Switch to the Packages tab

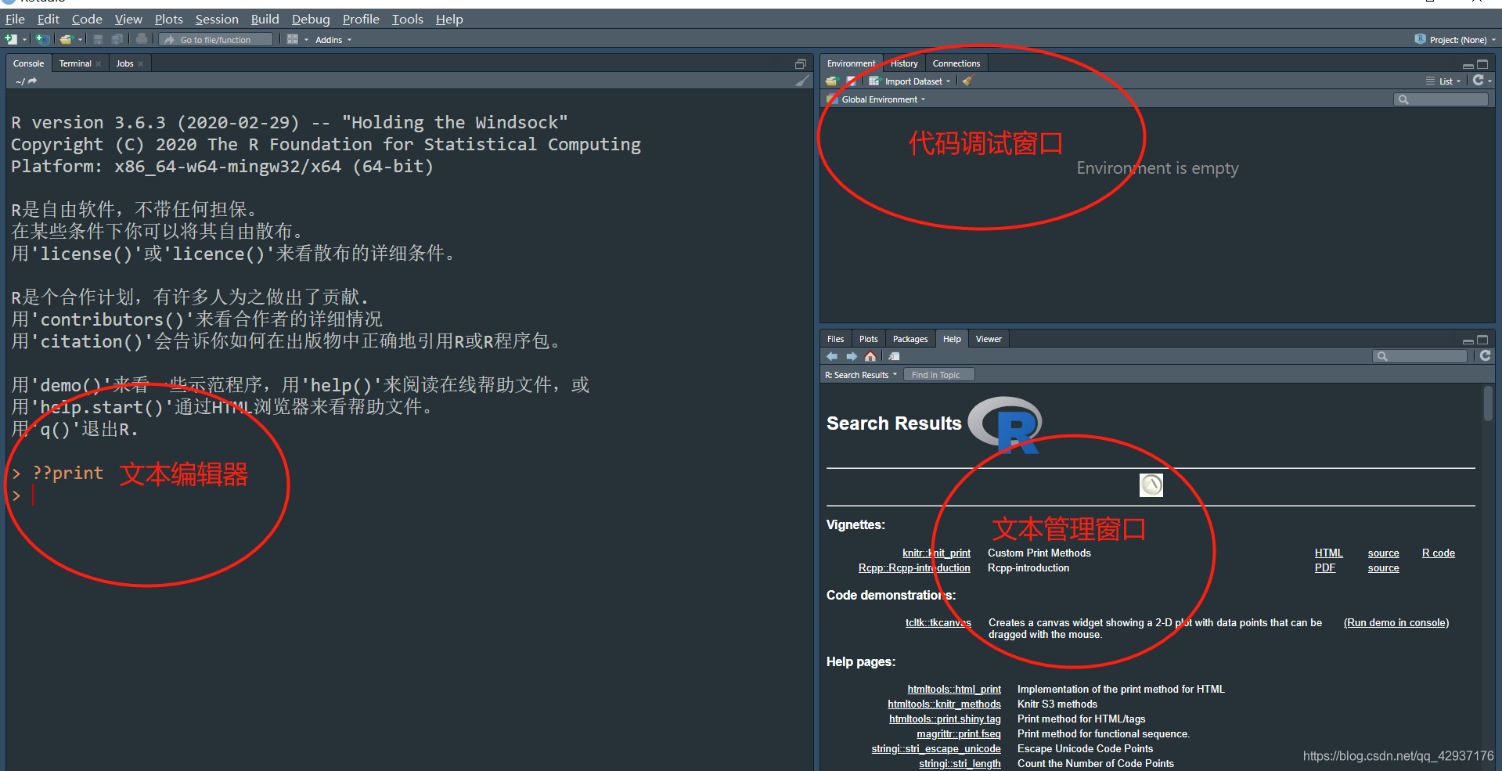click(910, 340)
